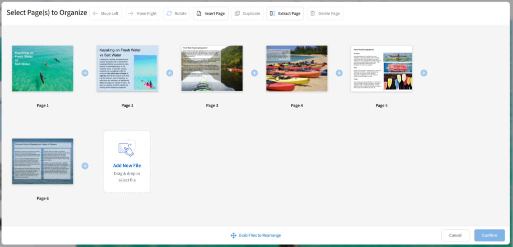Select the Page 2 thumbnail
513x247 pixels.
(x=127, y=68)
